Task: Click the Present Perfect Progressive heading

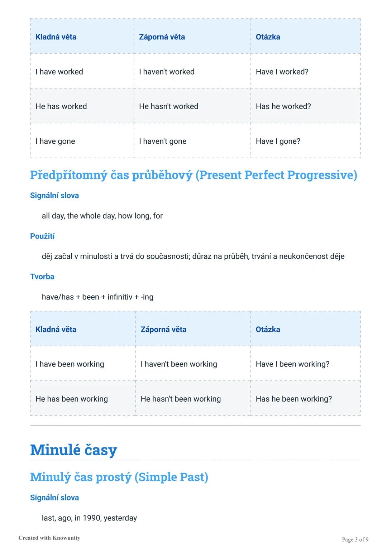Action: tap(193, 175)
